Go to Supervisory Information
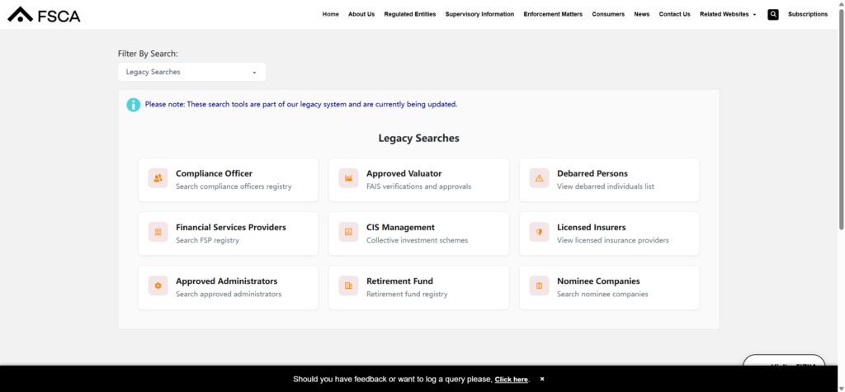 click(x=479, y=14)
